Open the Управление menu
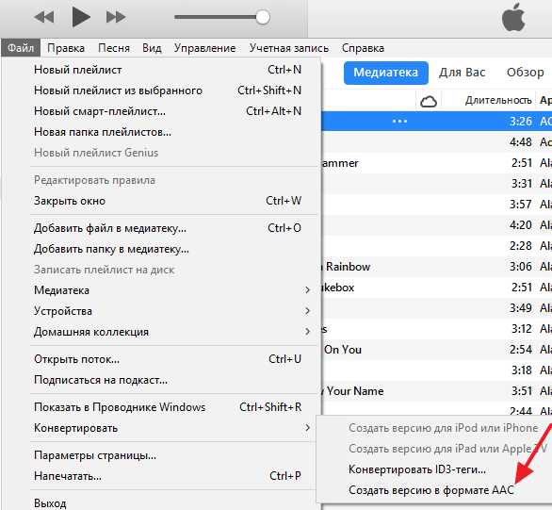The height and width of the screenshot is (510, 552). 204,48
